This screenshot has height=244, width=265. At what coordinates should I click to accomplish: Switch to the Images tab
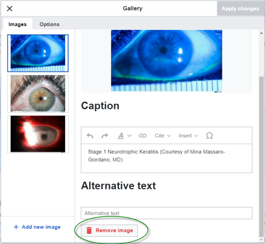[17, 24]
